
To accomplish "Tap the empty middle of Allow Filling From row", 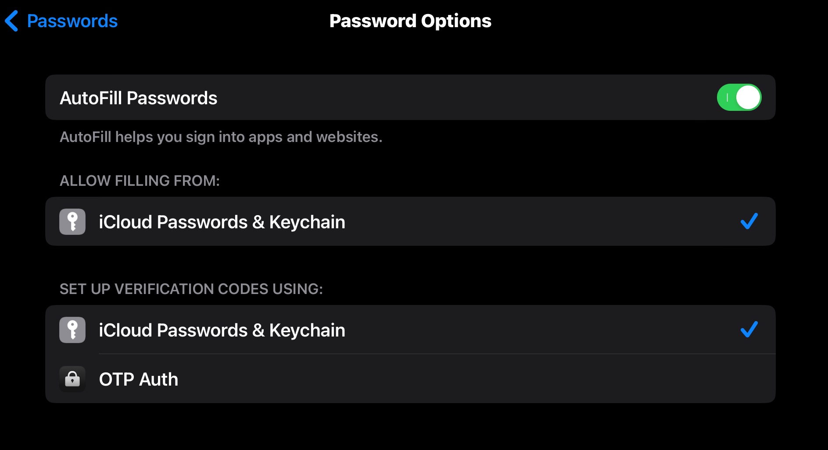I will click(527, 222).
